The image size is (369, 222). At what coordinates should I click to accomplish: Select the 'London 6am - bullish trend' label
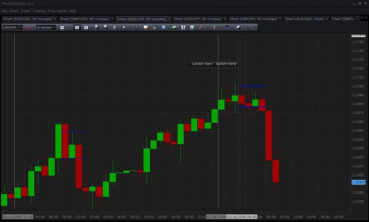point(214,64)
